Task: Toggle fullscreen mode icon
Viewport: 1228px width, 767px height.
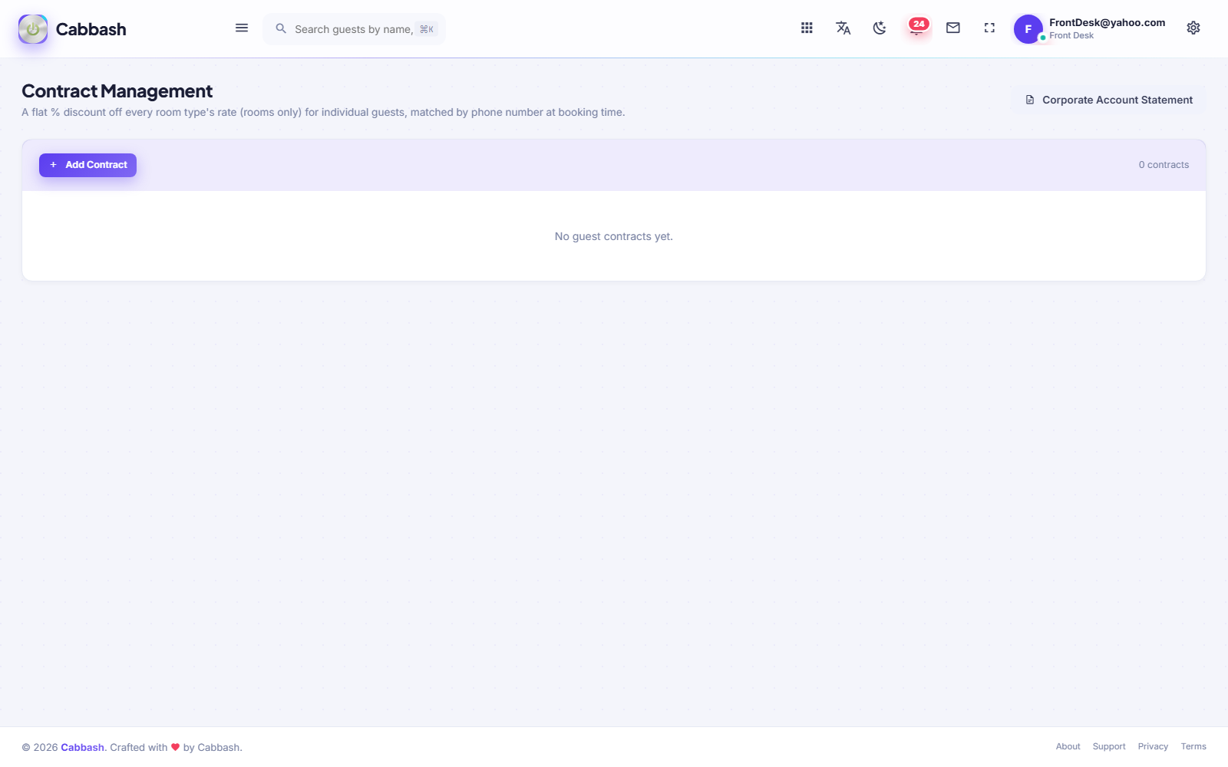Action: [x=989, y=28]
